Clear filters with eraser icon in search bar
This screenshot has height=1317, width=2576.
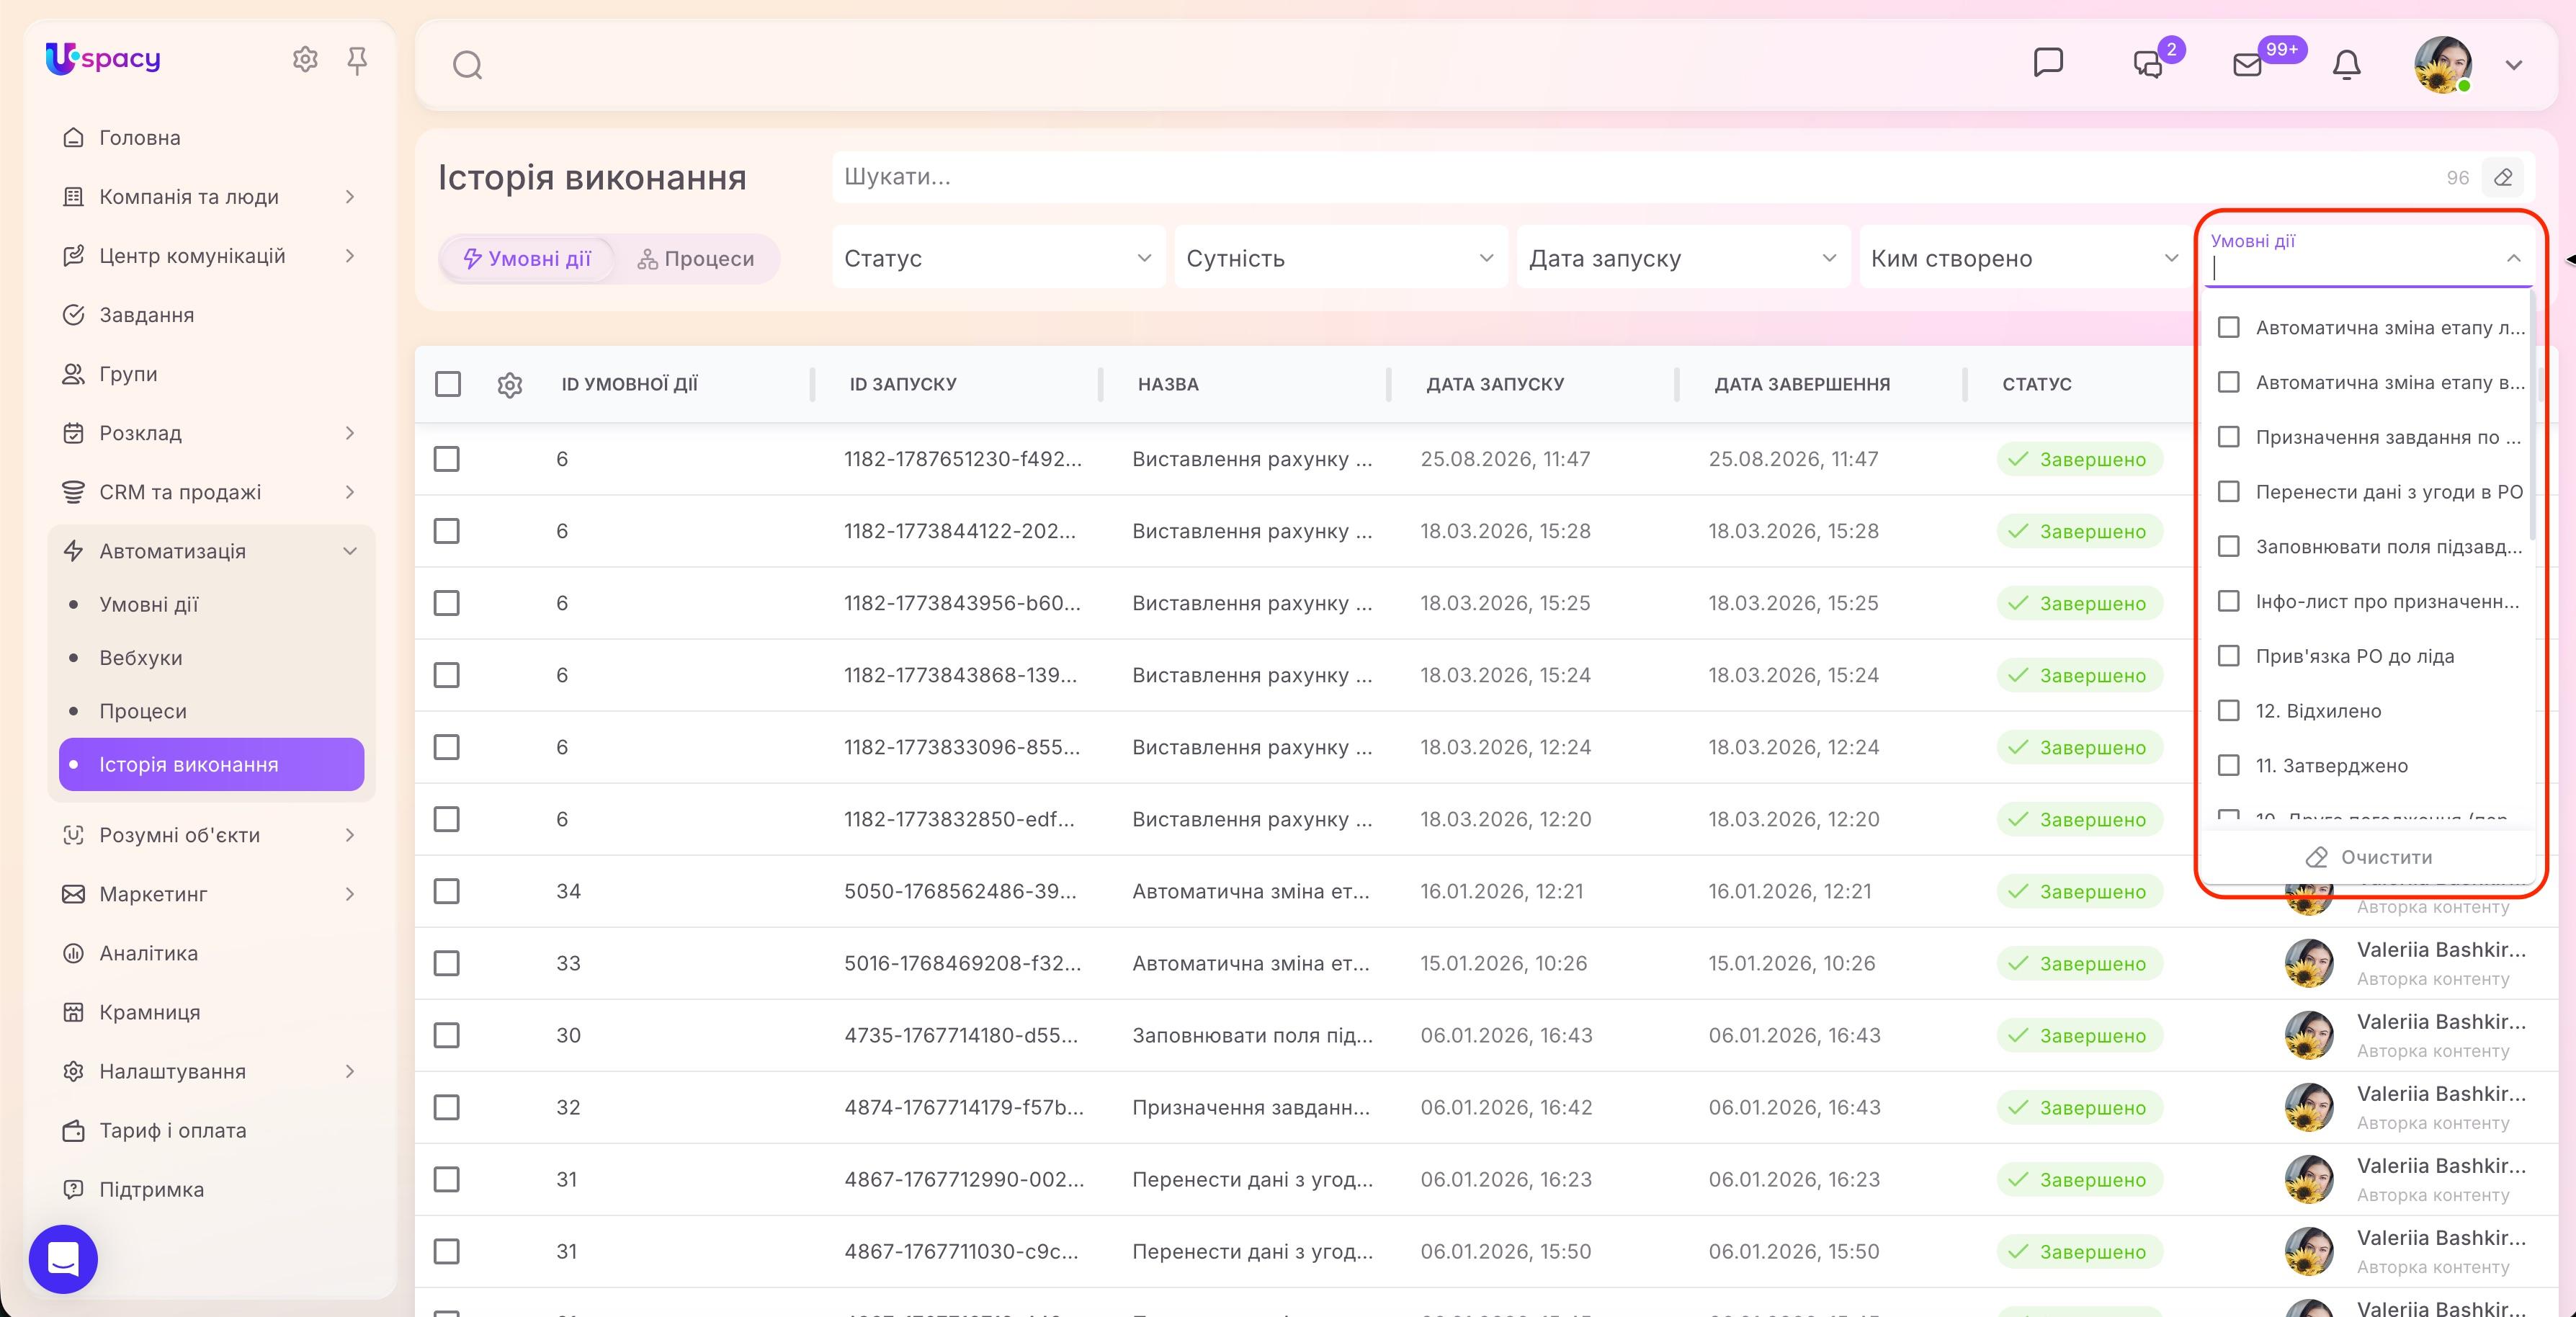click(2503, 177)
